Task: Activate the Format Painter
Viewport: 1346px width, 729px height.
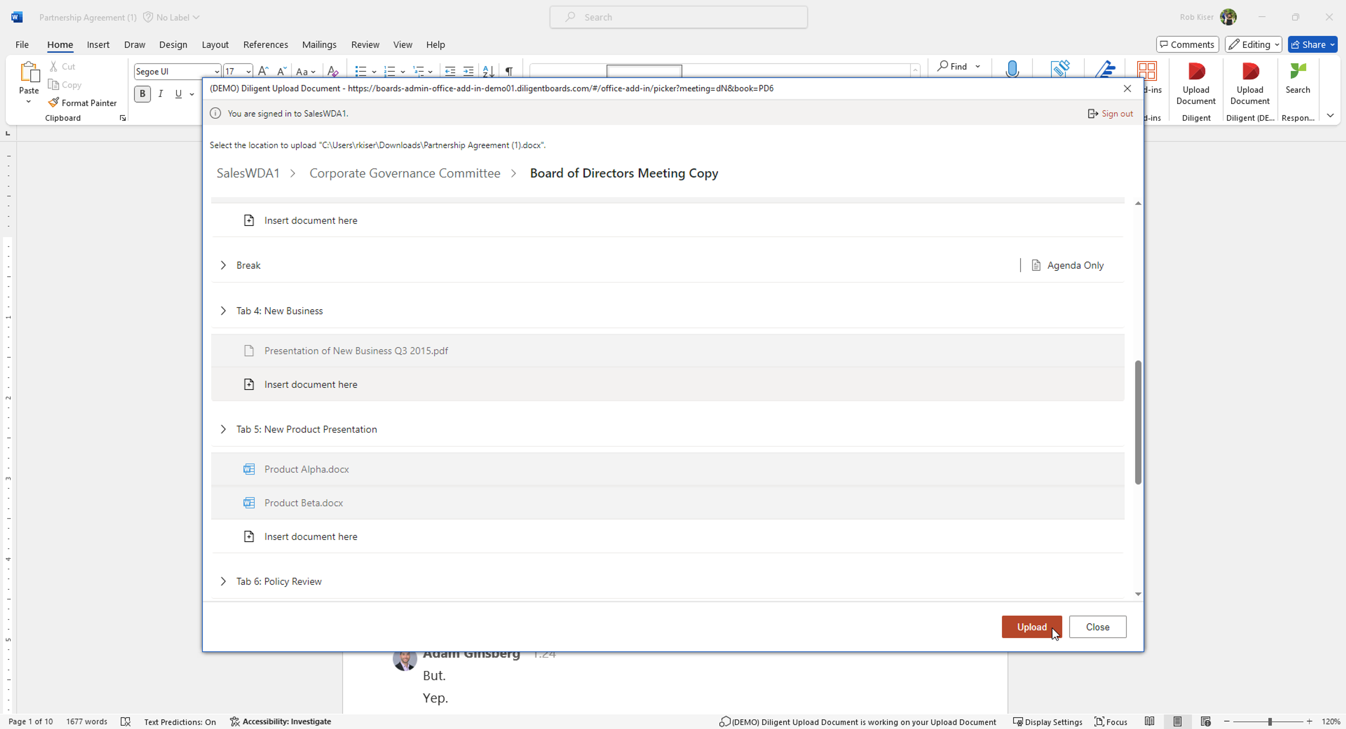Action: point(83,102)
